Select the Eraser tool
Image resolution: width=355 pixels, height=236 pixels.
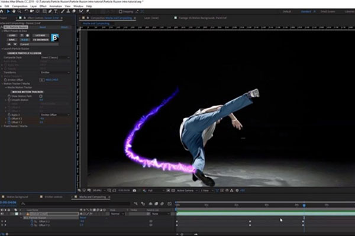(74, 11)
